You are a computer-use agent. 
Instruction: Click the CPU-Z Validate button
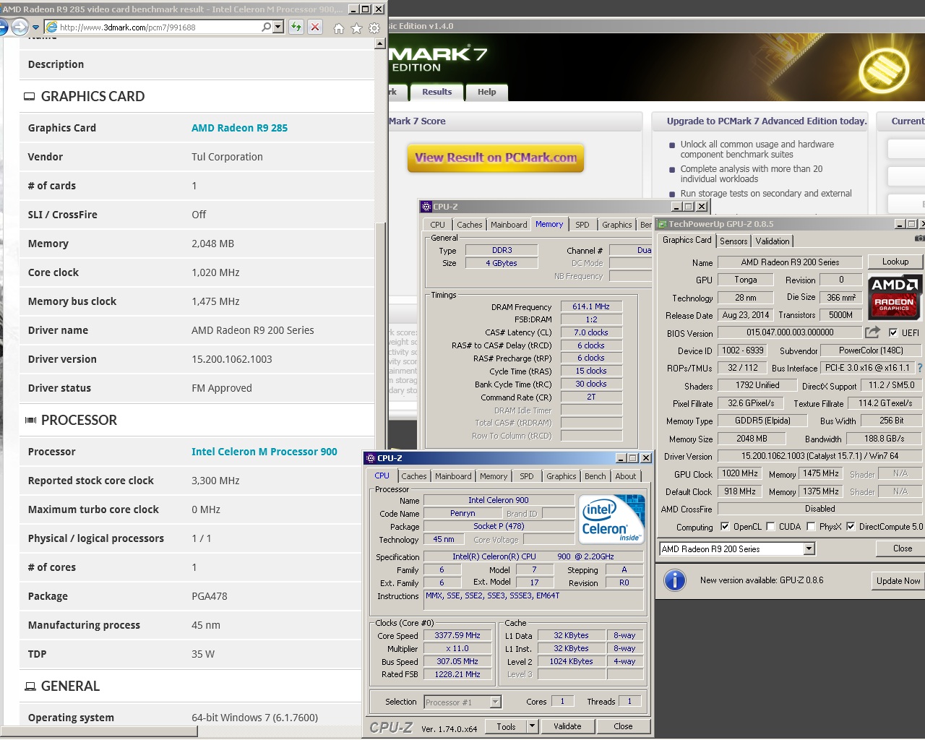tap(567, 726)
